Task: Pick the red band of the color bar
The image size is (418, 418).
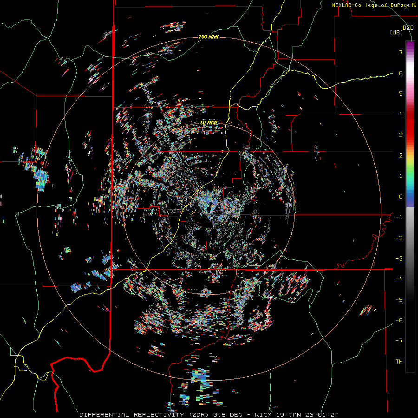Action: [x=410, y=125]
